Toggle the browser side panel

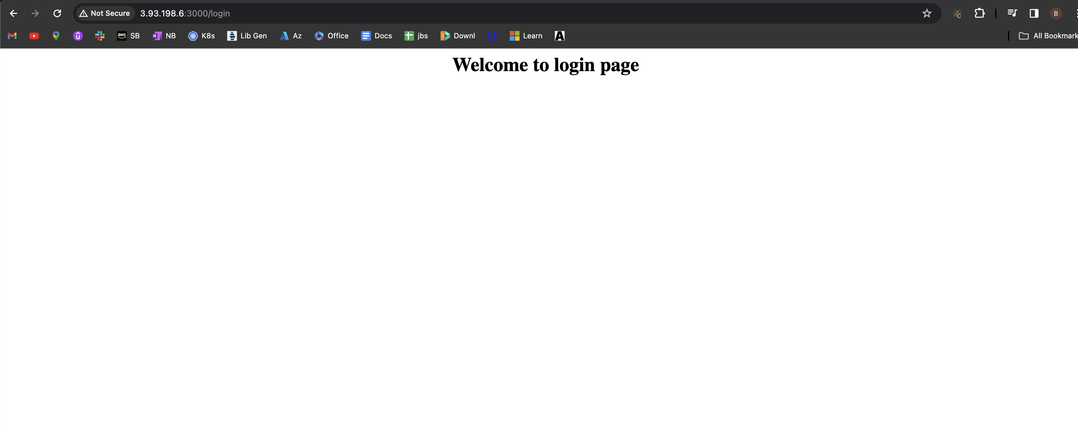tap(1034, 13)
